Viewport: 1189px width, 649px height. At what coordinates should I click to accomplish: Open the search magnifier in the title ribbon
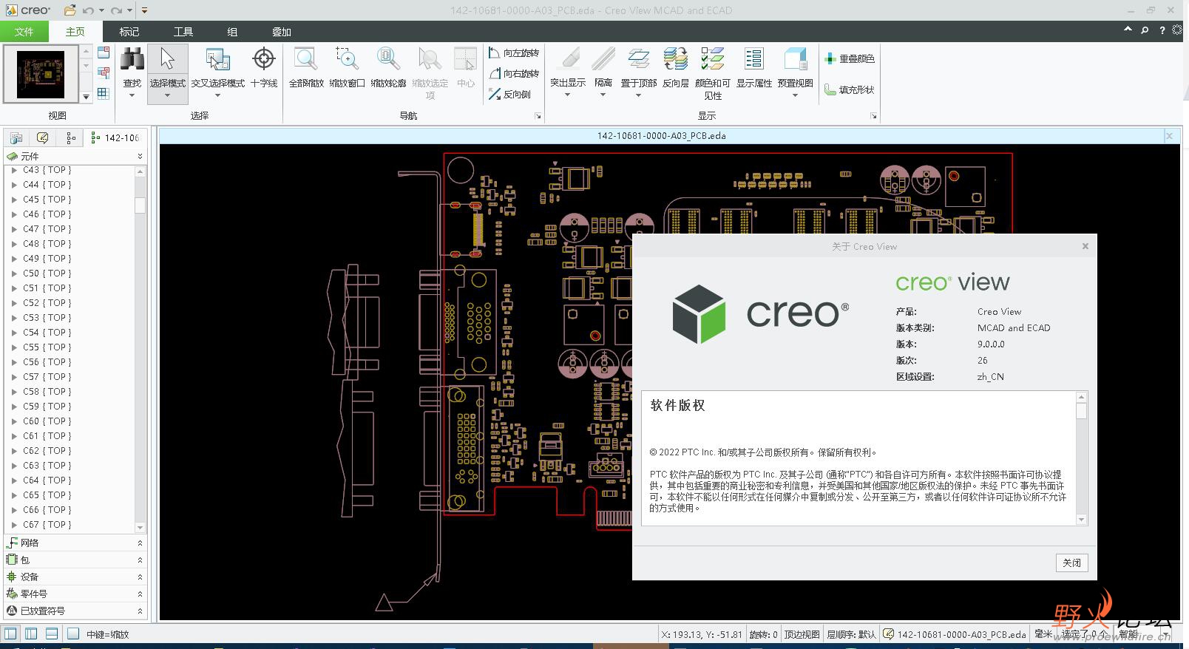pos(1145,30)
